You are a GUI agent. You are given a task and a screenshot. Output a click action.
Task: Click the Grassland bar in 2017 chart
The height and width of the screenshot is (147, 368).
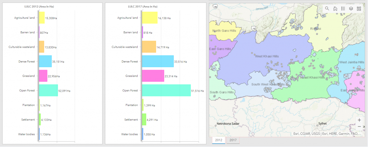(153, 76)
